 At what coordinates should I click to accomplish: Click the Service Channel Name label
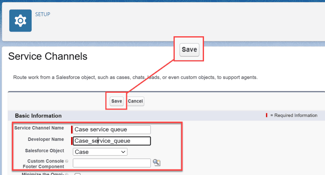coord(39,128)
